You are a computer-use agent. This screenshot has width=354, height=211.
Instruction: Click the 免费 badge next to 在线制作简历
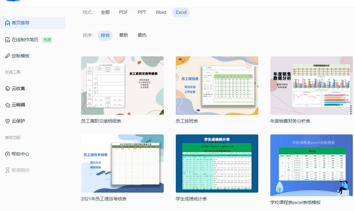pos(47,39)
